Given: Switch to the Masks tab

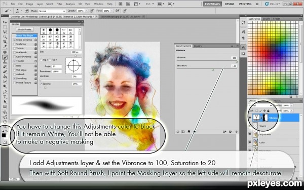Looking at the screenshot, I should click(198, 46).
